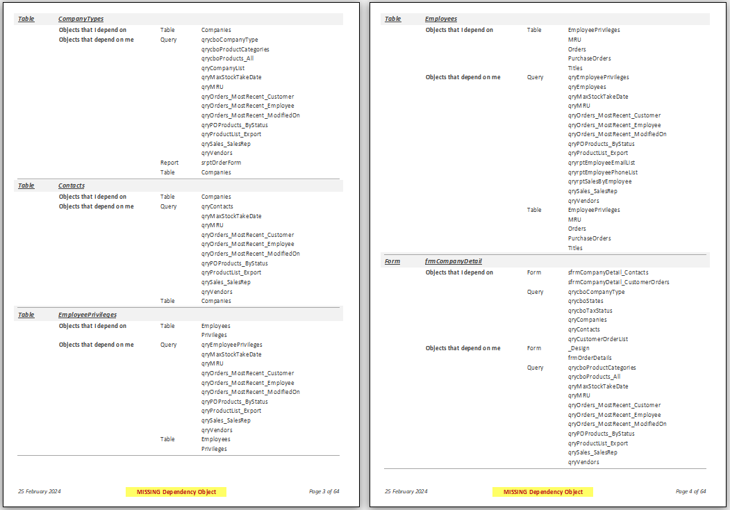Viewport: 730px width, 510px height.
Task: Select srptOrderForm report entry under CompanyTypes
Action: click(x=221, y=163)
